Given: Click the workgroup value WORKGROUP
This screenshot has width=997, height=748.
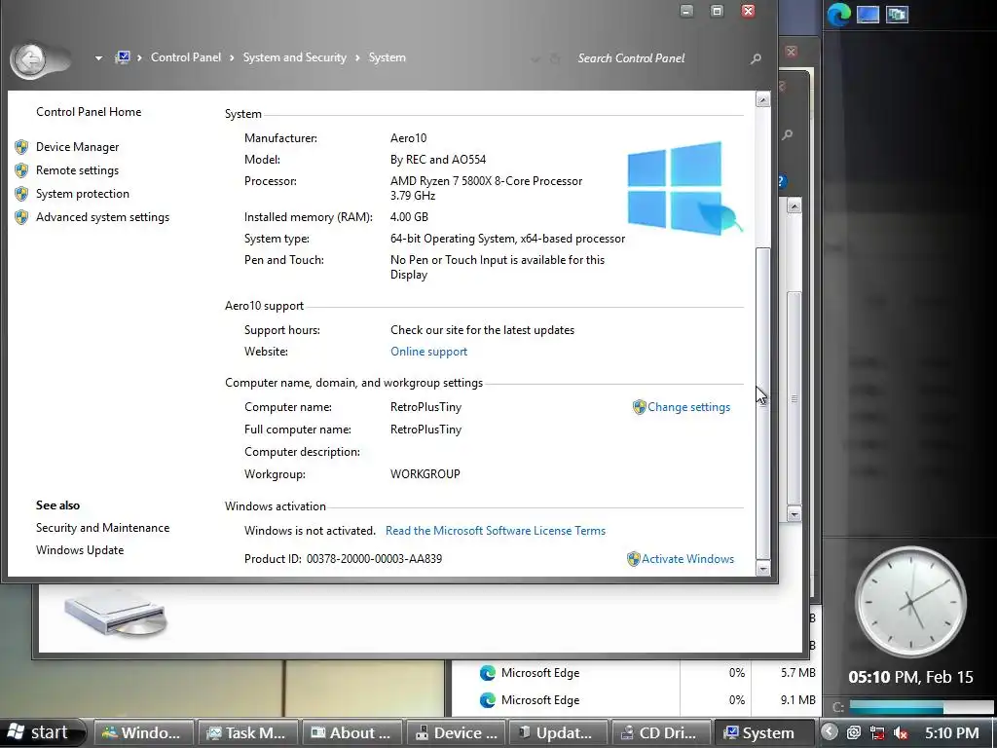Looking at the screenshot, I should point(425,474).
